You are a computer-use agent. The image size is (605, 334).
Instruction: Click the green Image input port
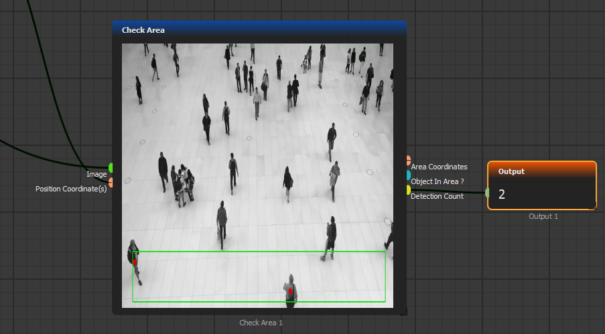click(111, 167)
